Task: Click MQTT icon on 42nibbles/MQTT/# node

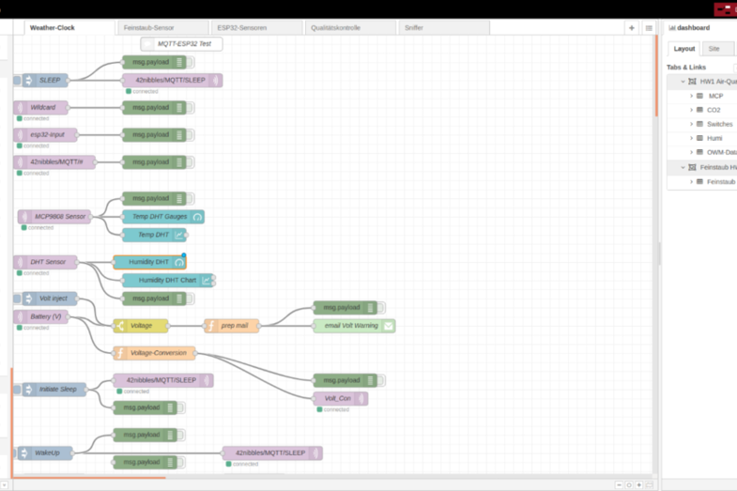Action: coord(20,162)
